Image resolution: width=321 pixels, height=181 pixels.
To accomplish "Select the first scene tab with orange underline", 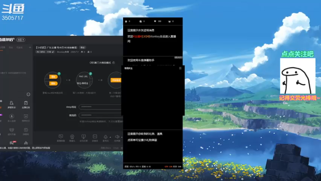I will click(2, 47).
